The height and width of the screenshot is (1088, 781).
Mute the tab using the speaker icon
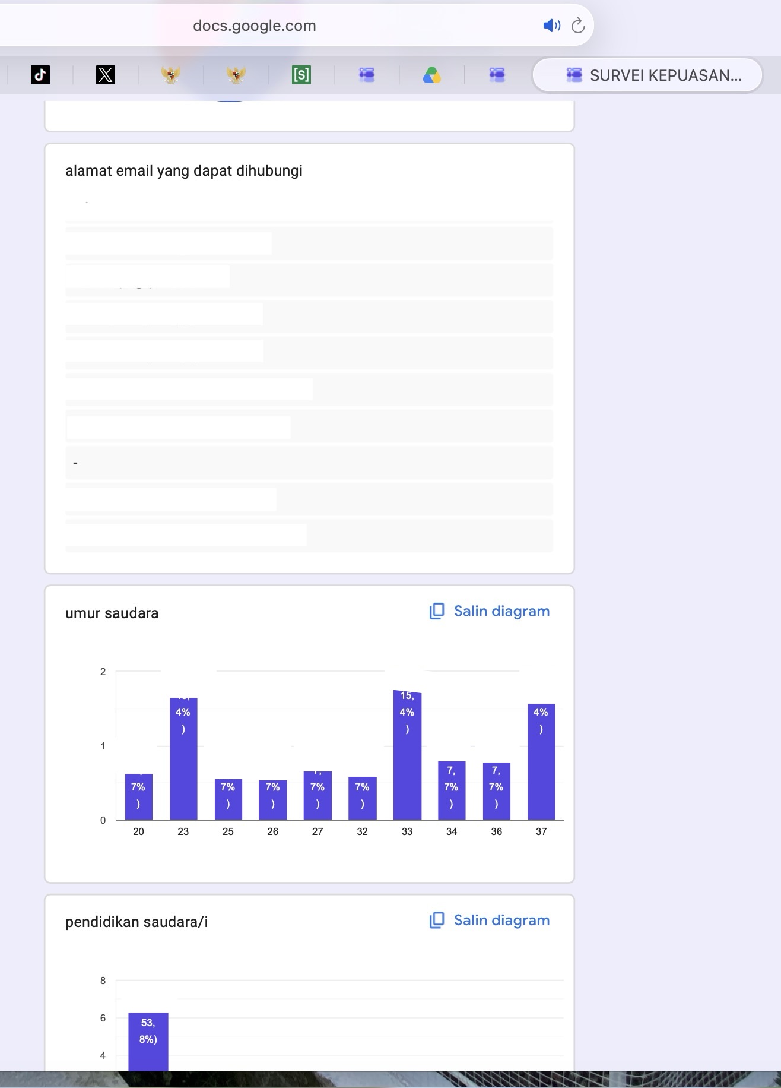tap(551, 26)
